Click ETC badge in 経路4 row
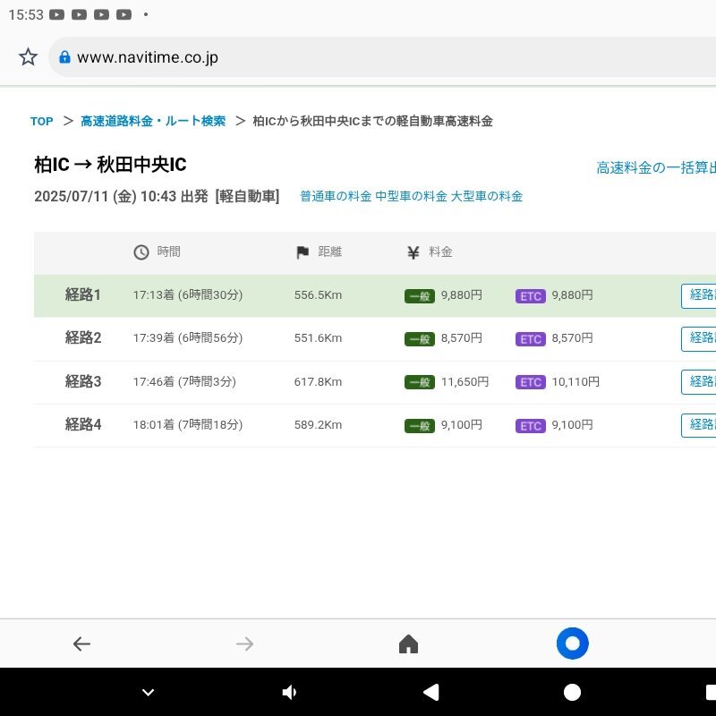 click(x=530, y=426)
